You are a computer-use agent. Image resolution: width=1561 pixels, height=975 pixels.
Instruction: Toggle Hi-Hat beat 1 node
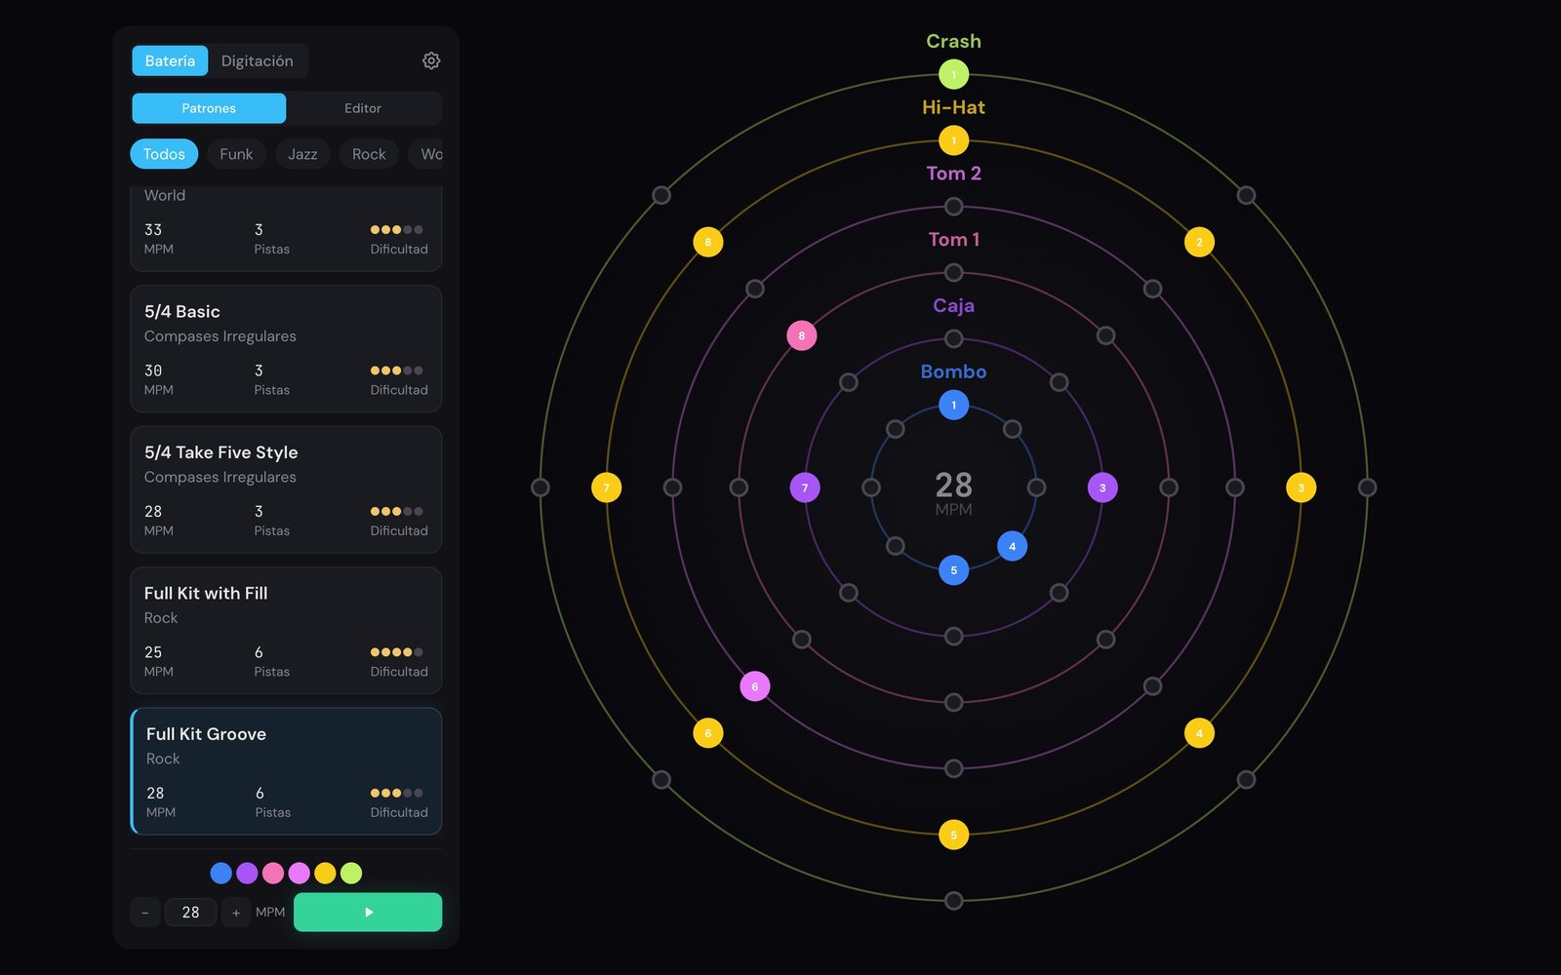pos(953,140)
